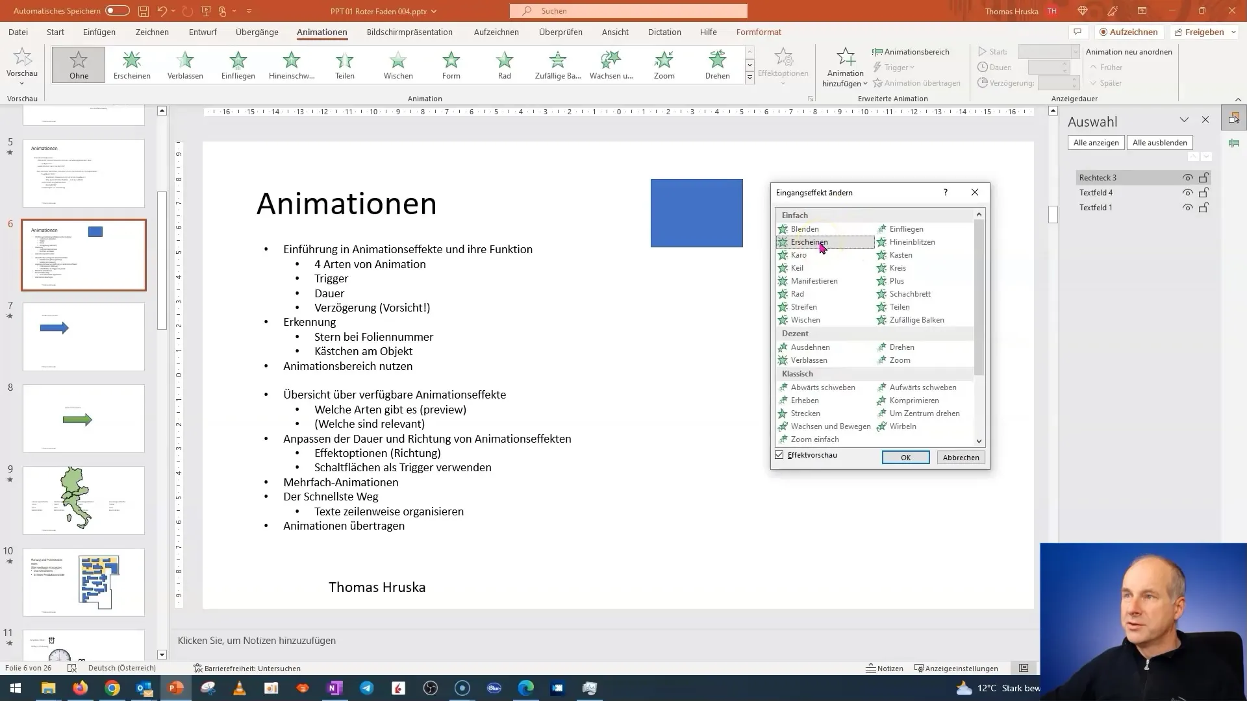Click the effect dialog list scrollbar
The height and width of the screenshot is (701, 1247).
coord(979,297)
